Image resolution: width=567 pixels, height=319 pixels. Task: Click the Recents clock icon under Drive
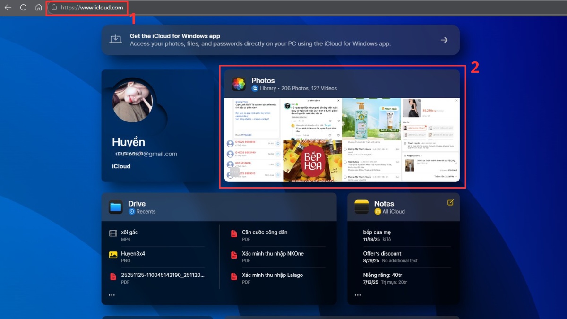[x=132, y=212]
